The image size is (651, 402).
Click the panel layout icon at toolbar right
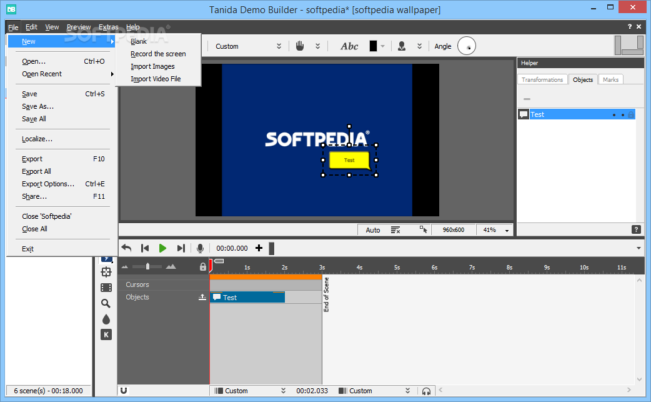point(629,45)
